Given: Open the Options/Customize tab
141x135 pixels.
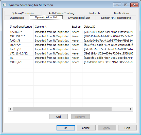Looking at the screenshot, I should point(23,13).
